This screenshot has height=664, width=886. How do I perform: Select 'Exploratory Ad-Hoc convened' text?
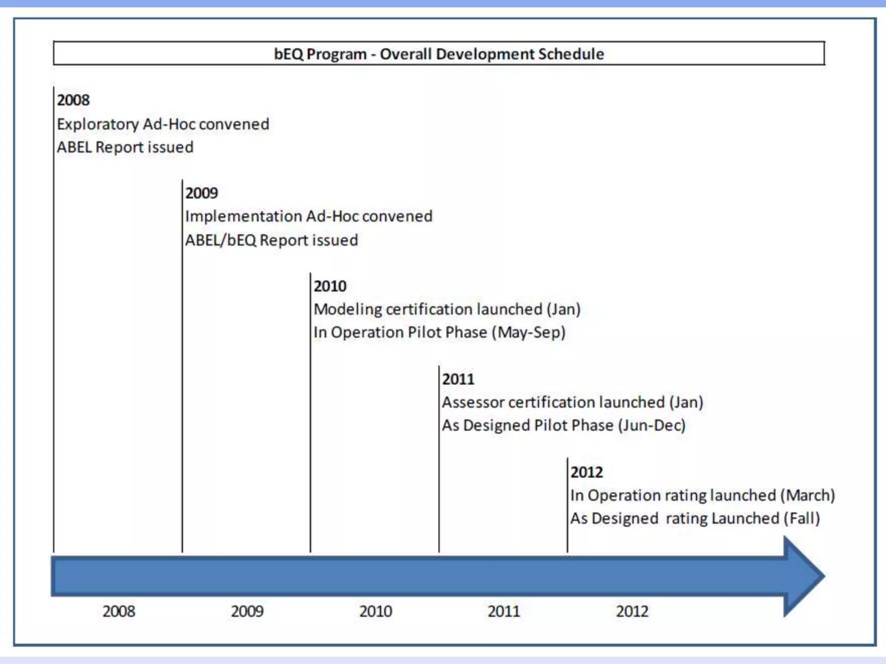[x=163, y=124]
